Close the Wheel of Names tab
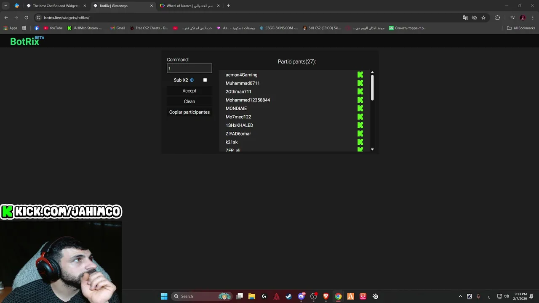539x303 pixels. click(x=218, y=6)
